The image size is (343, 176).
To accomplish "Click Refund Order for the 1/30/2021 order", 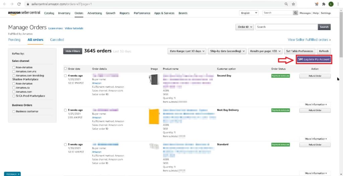I will tap(315, 145).
